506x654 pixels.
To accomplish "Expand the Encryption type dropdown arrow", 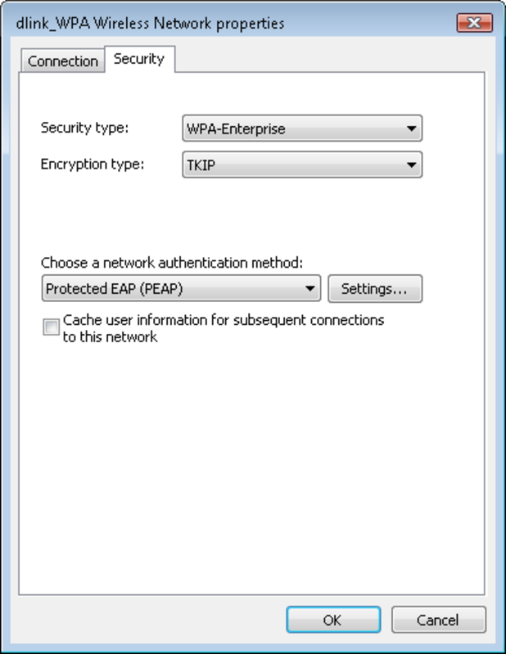I will point(409,165).
